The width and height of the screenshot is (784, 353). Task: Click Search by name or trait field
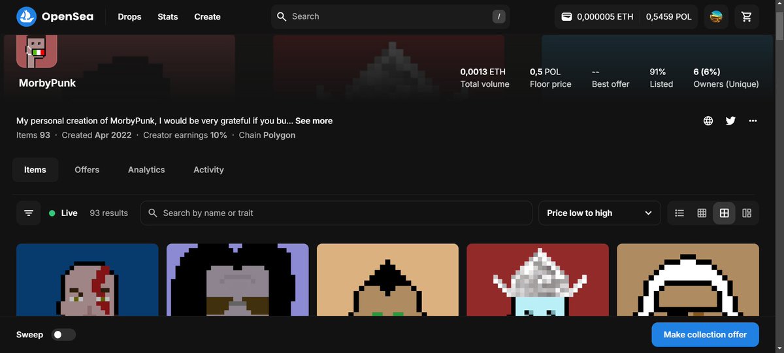pyautogui.click(x=336, y=213)
